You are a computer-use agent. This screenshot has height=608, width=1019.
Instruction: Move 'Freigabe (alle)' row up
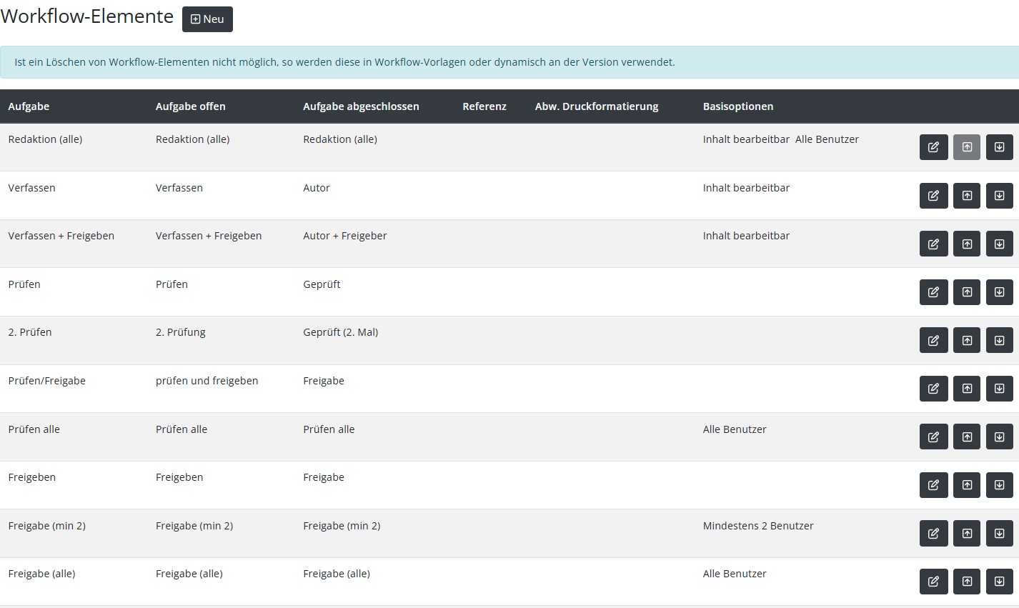tap(967, 582)
